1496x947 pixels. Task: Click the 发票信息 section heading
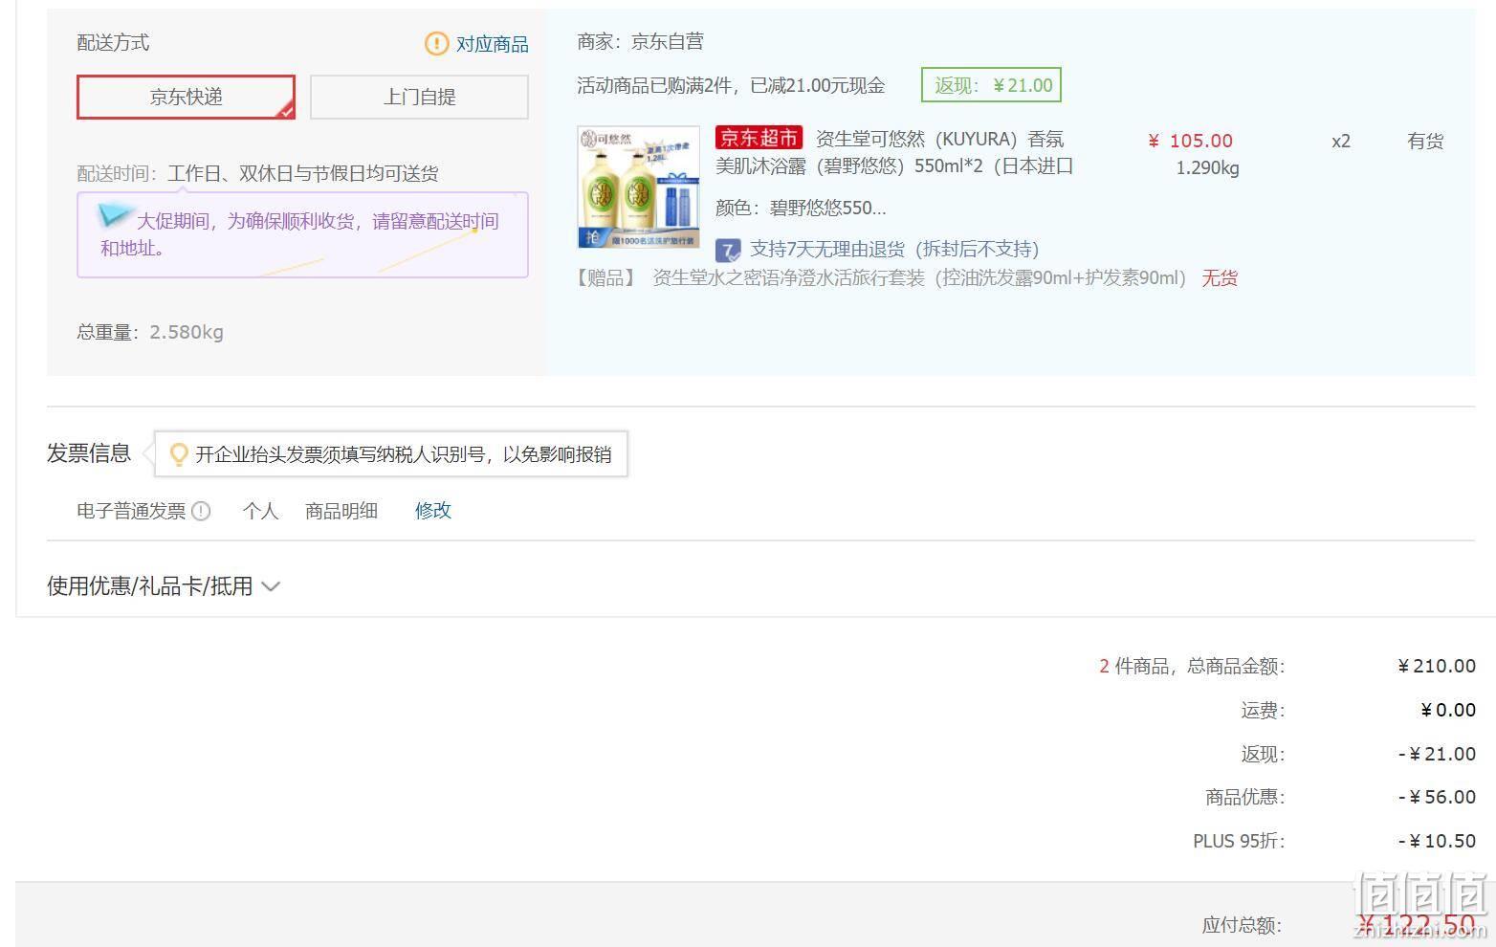(x=89, y=453)
